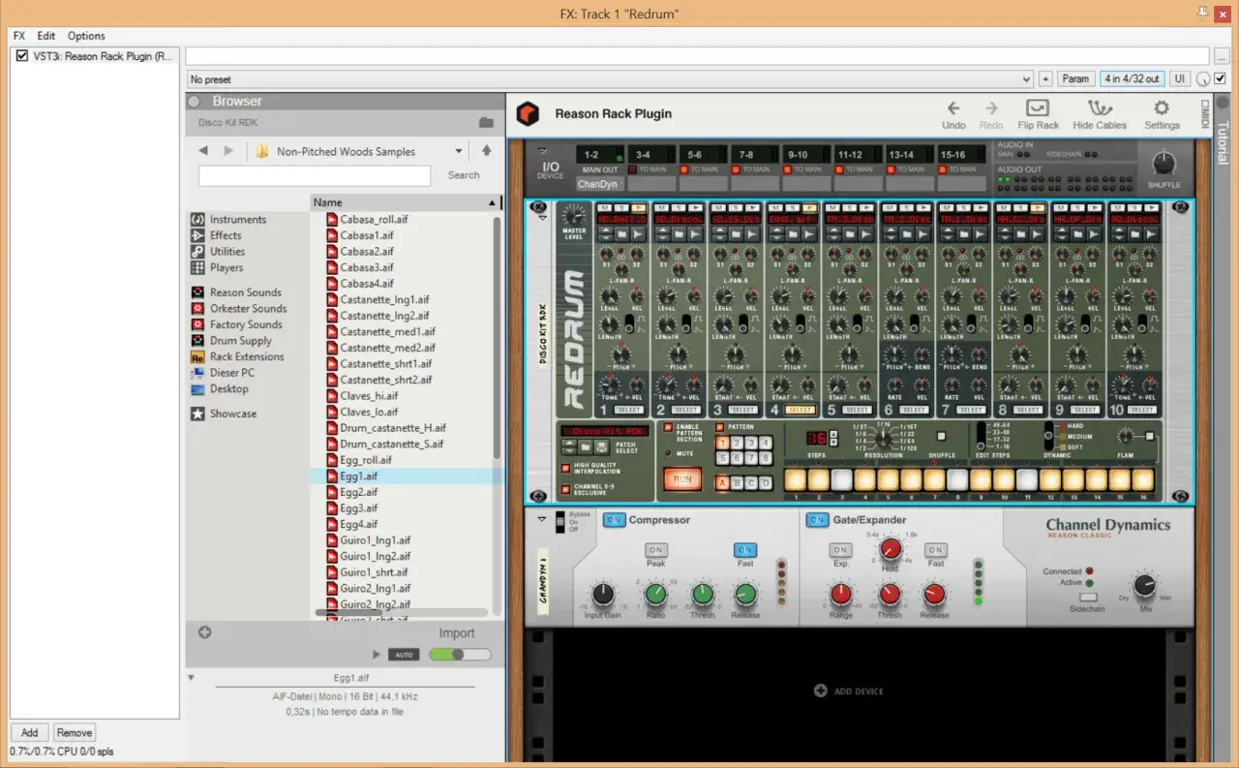This screenshot has height=768, width=1239.
Task: Collapse the Channel Dynamics device triangle
Action: [x=542, y=519]
